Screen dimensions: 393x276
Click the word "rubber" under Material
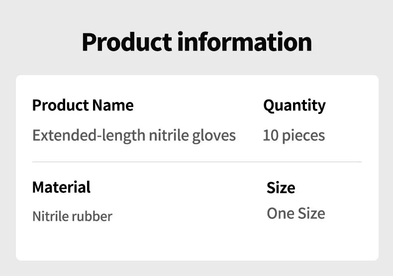pos(92,216)
